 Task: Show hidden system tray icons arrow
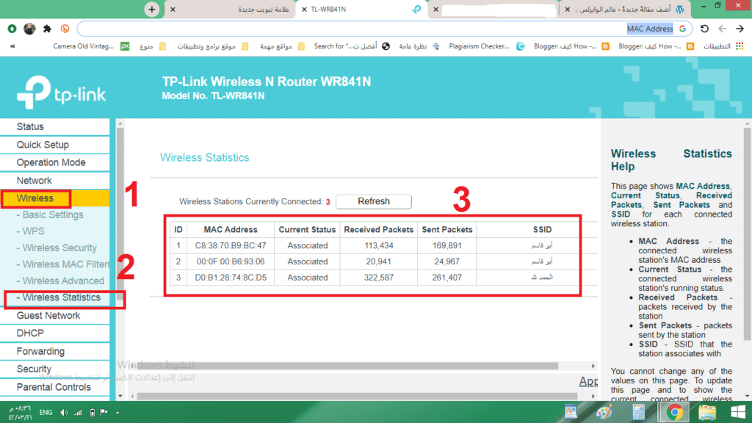[117, 413]
